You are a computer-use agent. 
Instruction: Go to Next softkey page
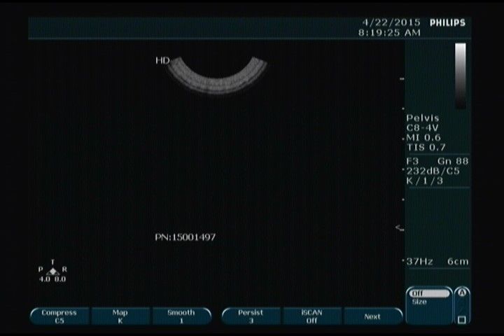(x=372, y=316)
